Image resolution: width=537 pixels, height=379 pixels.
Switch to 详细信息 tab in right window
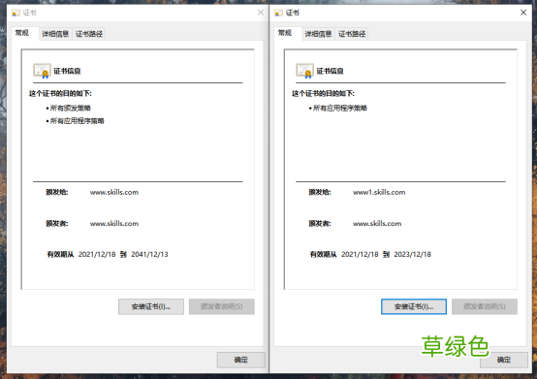pos(318,34)
